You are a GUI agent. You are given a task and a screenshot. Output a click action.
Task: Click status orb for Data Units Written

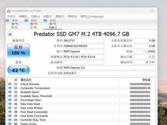coord(10,108)
